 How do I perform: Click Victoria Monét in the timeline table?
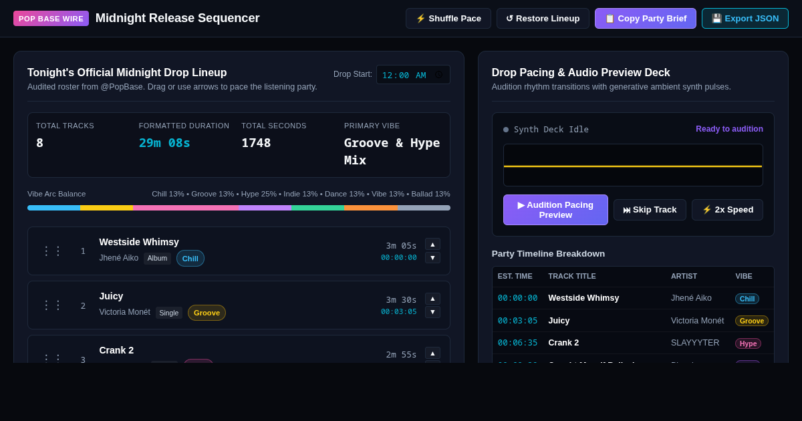pos(697,321)
